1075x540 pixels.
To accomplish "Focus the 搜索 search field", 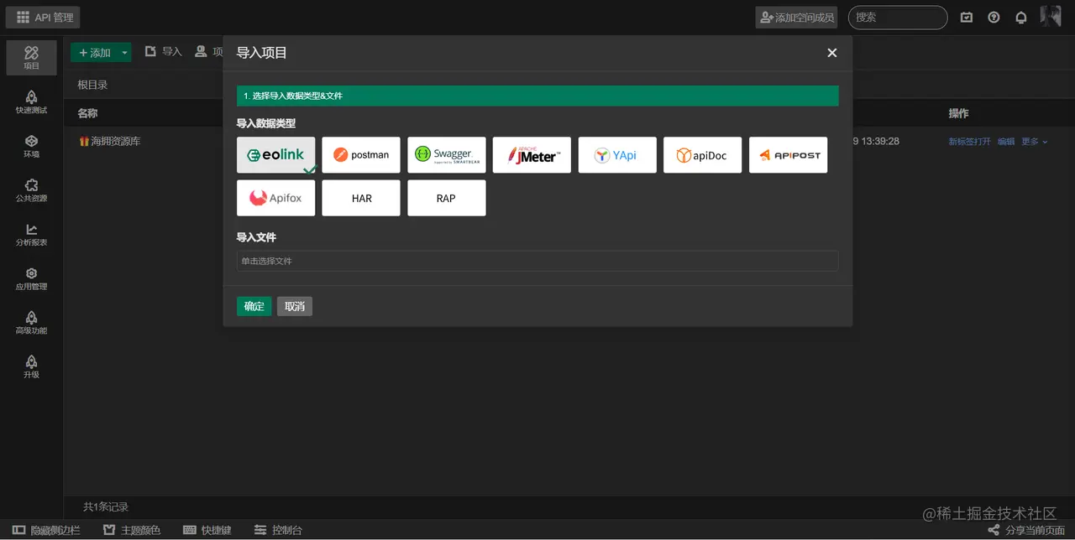I will tap(898, 17).
